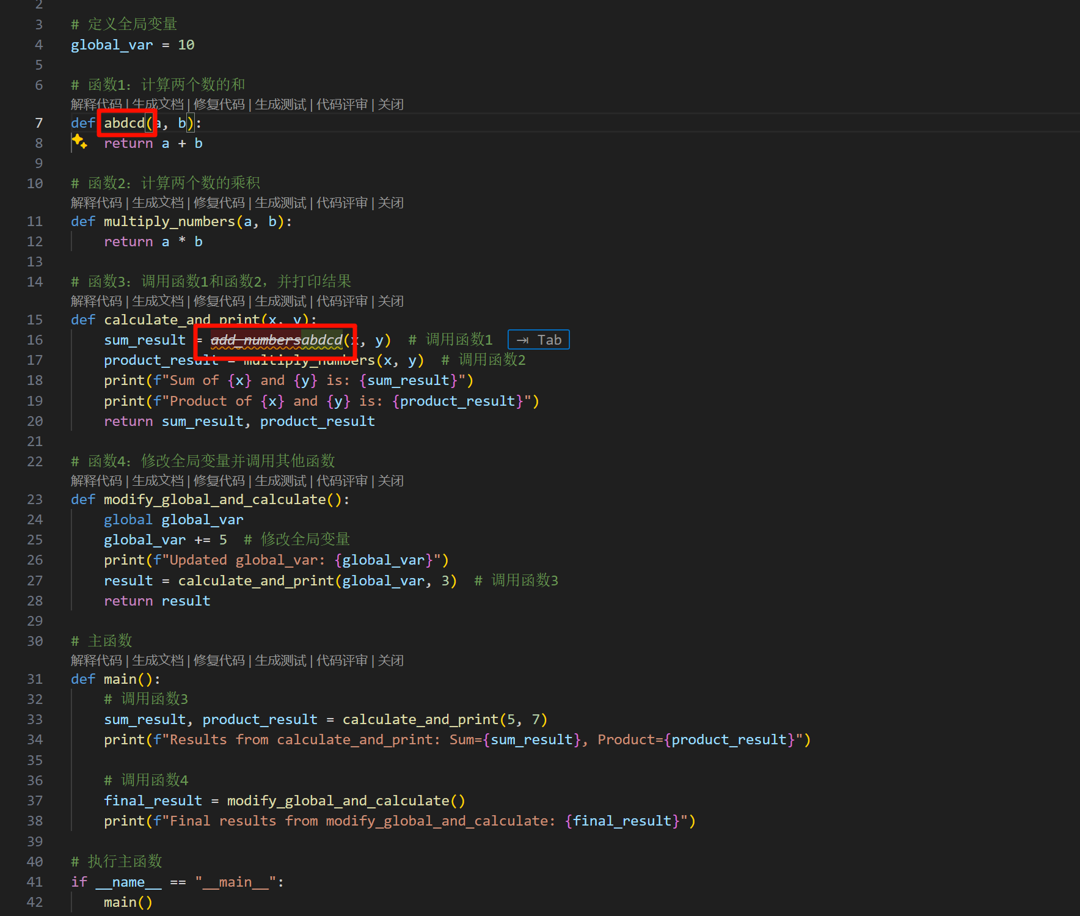Click 修复代码 above calculate_and_print function
The width and height of the screenshot is (1080, 916).
[219, 301]
